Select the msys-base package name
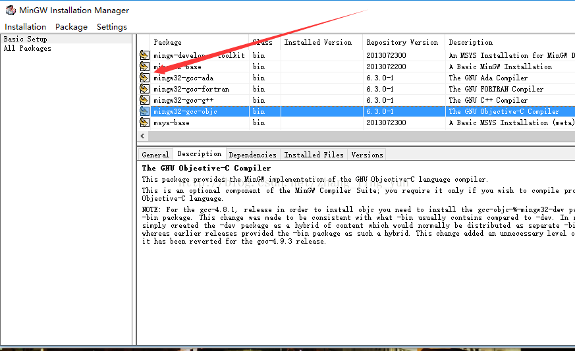The width and height of the screenshot is (575, 351). pos(172,122)
